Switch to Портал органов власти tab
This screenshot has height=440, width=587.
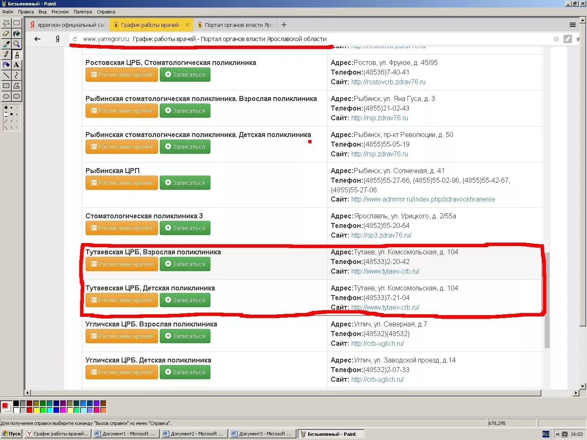236,25
